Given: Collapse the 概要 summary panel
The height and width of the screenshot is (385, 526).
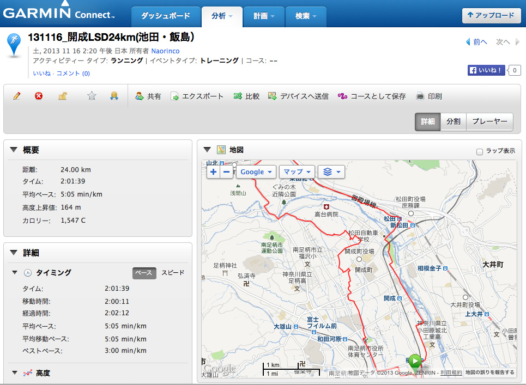Looking at the screenshot, I should click(14, 150).
